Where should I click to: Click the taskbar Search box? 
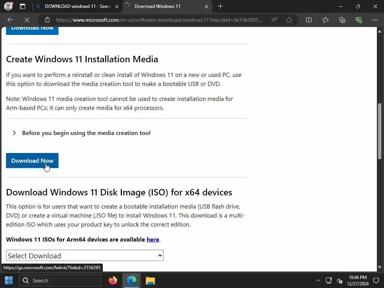coord(60,280)
